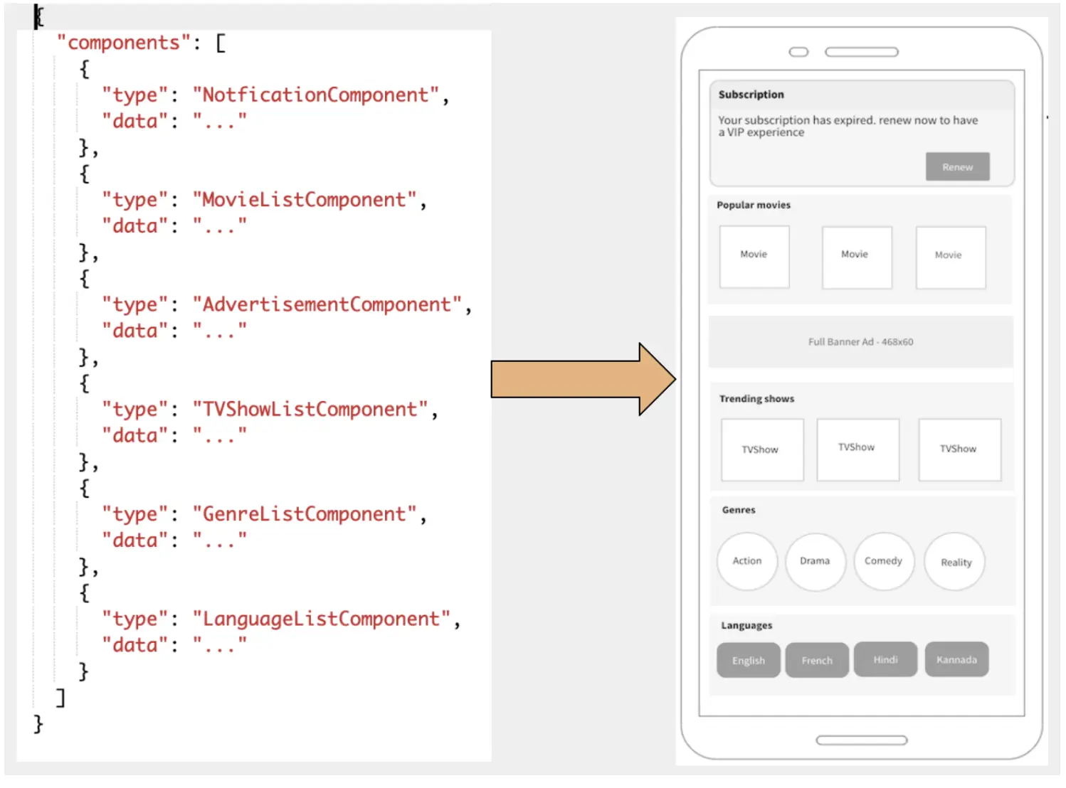Click the subscription expired message text

point(848,126)
